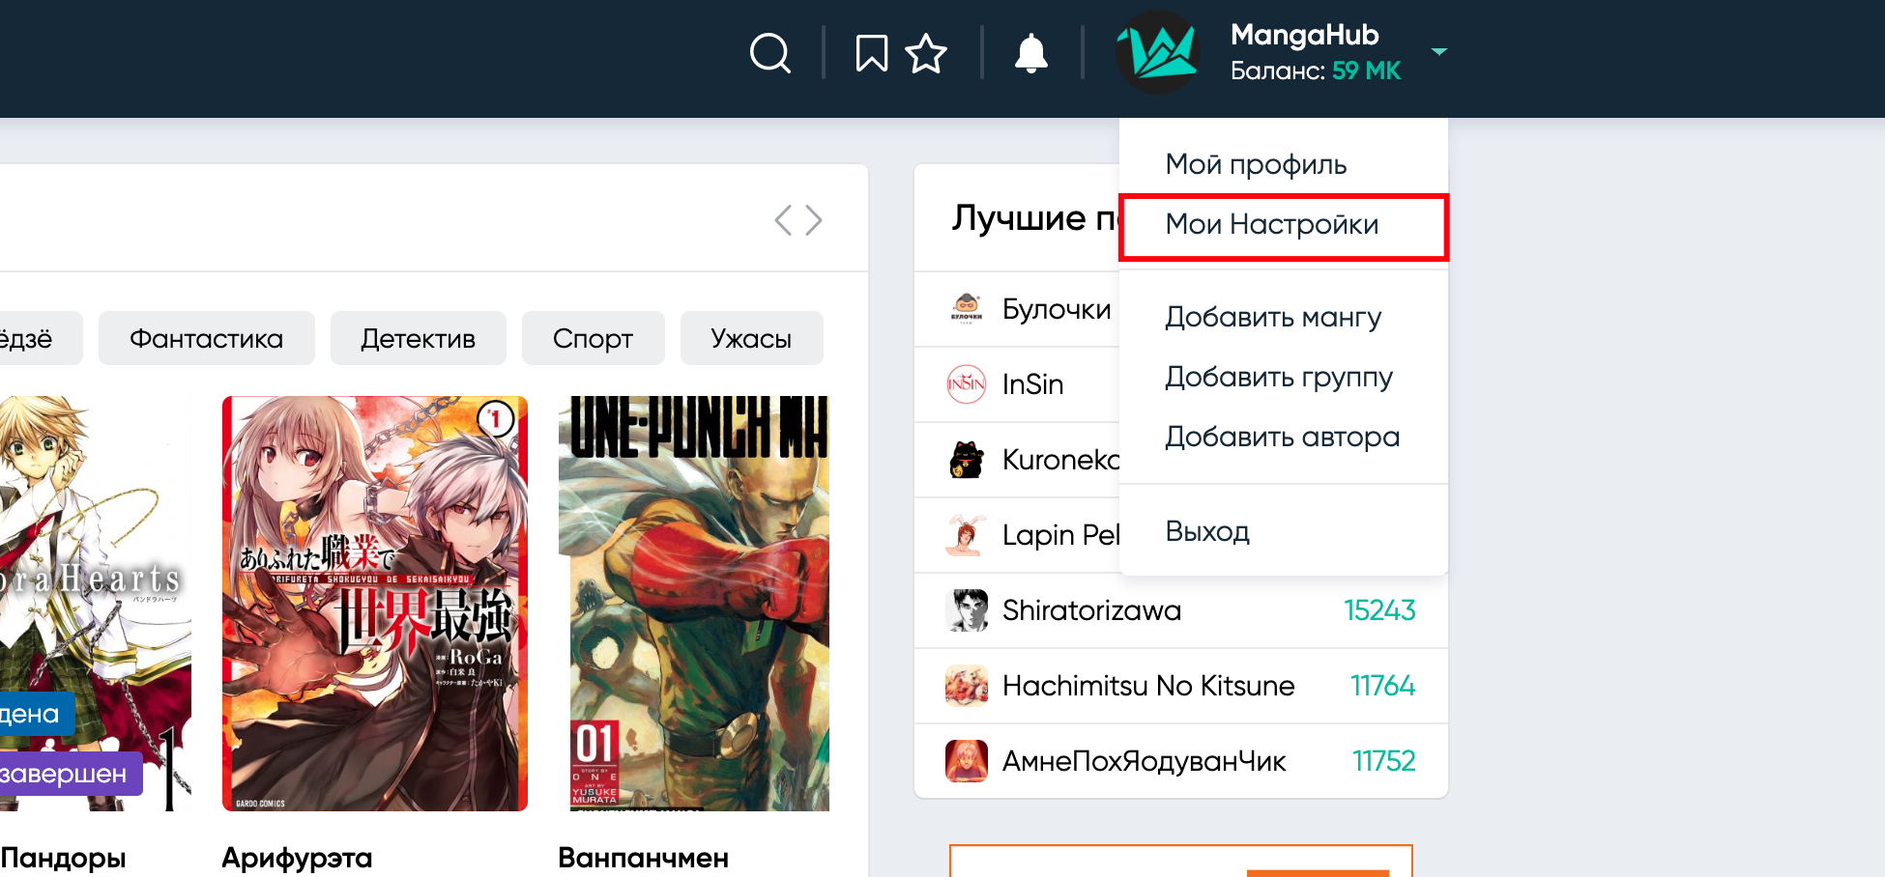Click the Ванпанчмен title link
The image size is (1885, 877).
coord(644,858)
